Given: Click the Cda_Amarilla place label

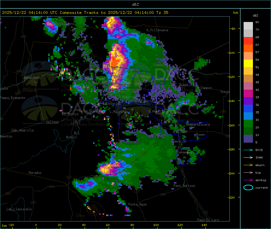Looking at the screenshot, I should pos(23,130).
